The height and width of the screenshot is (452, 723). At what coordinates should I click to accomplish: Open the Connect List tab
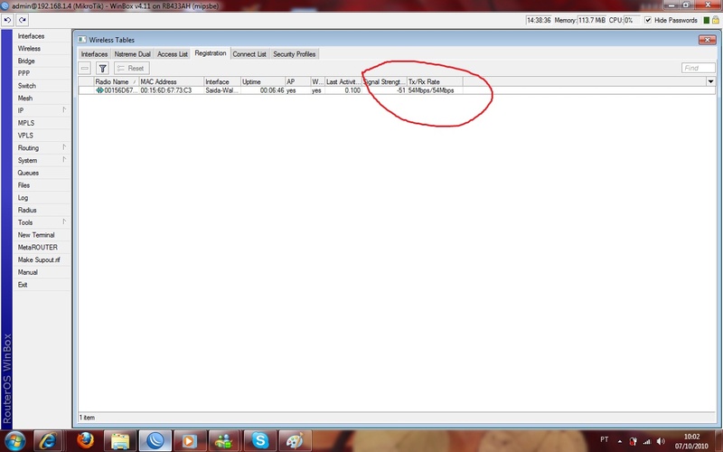click(249, 54)
